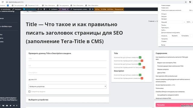Image resolution: width=193 pixels, height=108 pixels.
Task: Click the Description input field
Action: point(67,73)
